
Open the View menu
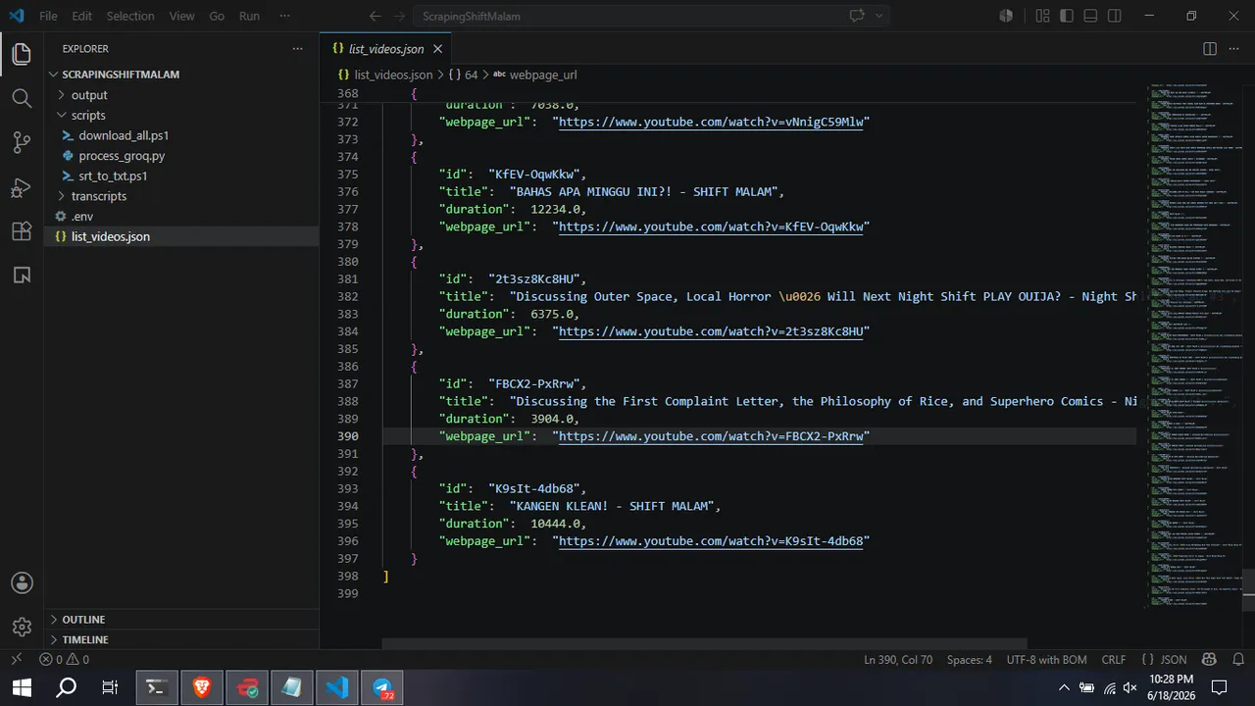[x=181, y=16]
